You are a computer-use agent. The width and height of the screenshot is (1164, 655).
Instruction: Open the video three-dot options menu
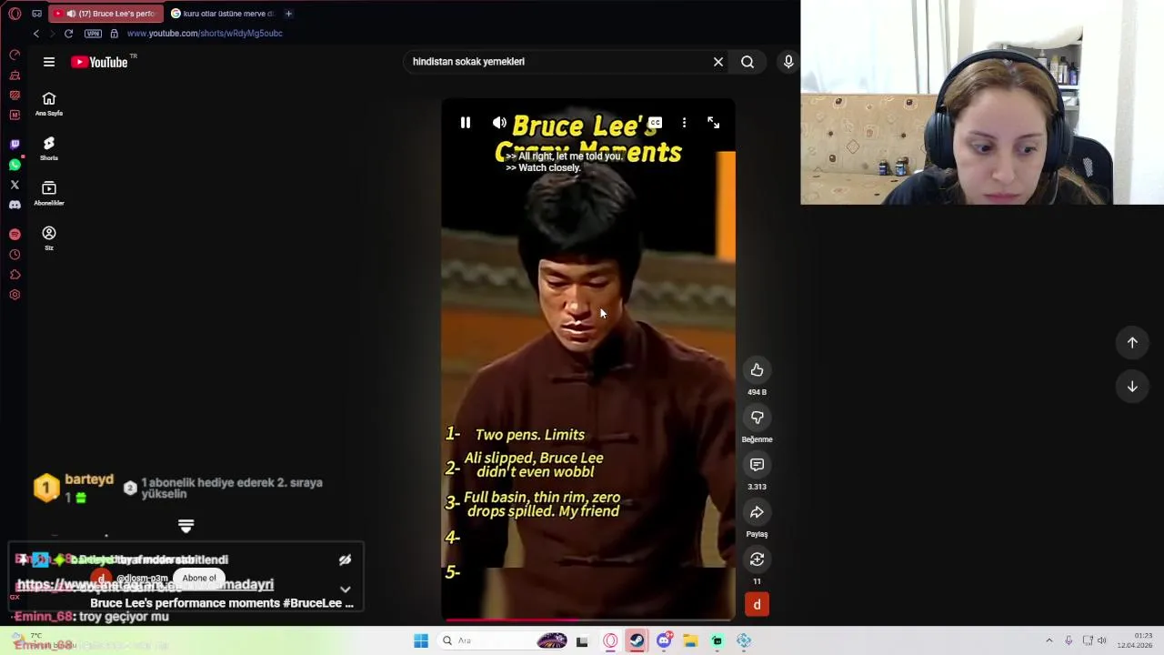pos(684,123)
